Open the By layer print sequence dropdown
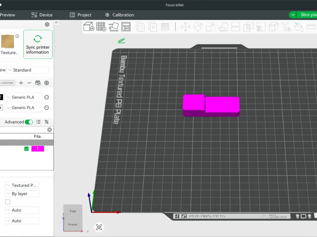Viewport: 317px width, 237px height. [22, 194]
